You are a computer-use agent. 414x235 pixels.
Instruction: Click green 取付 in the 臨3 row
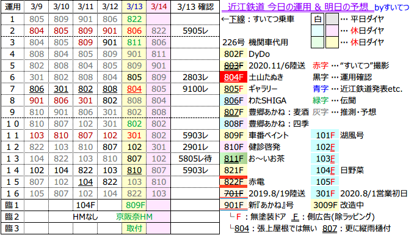click(x=134, y=228)
